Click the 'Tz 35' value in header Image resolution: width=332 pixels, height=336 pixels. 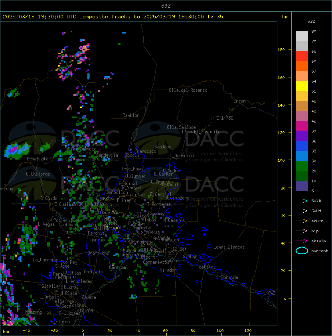215,17
